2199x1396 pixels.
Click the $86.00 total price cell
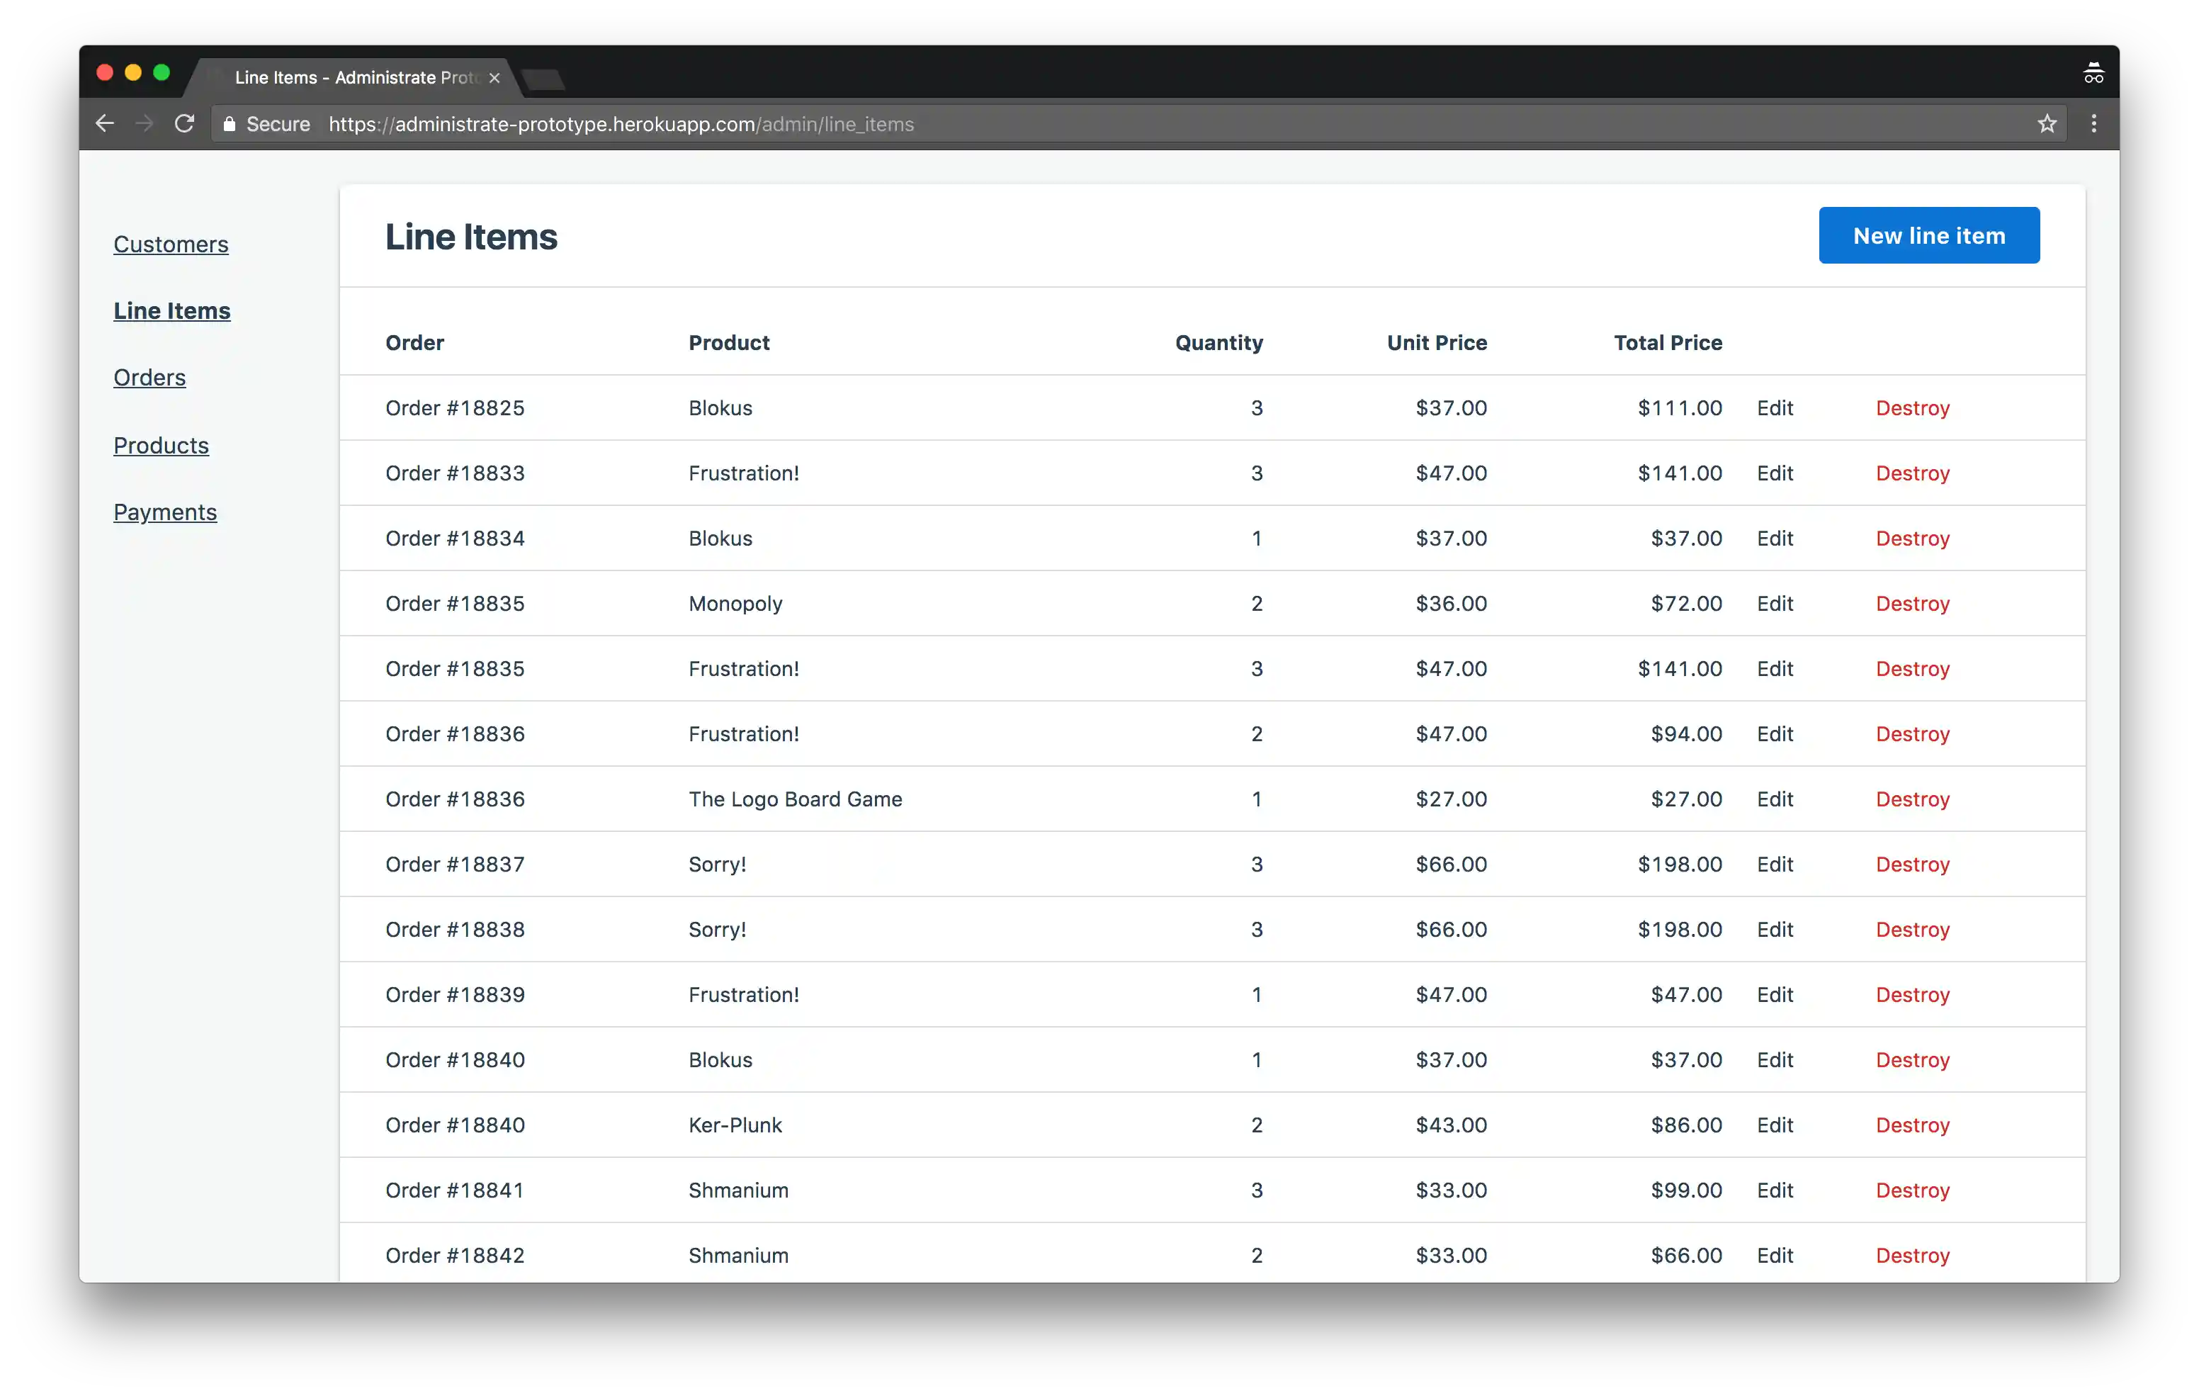[x=1686, y=1125]
